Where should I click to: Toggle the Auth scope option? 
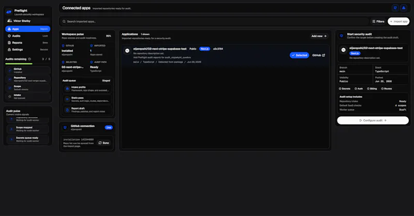(x=359, y=89)
